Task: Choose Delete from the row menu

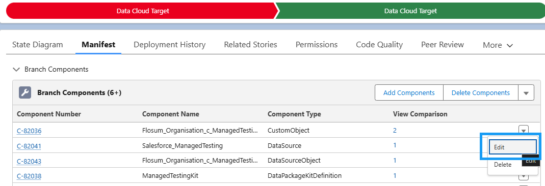Action: click(503, 165)
